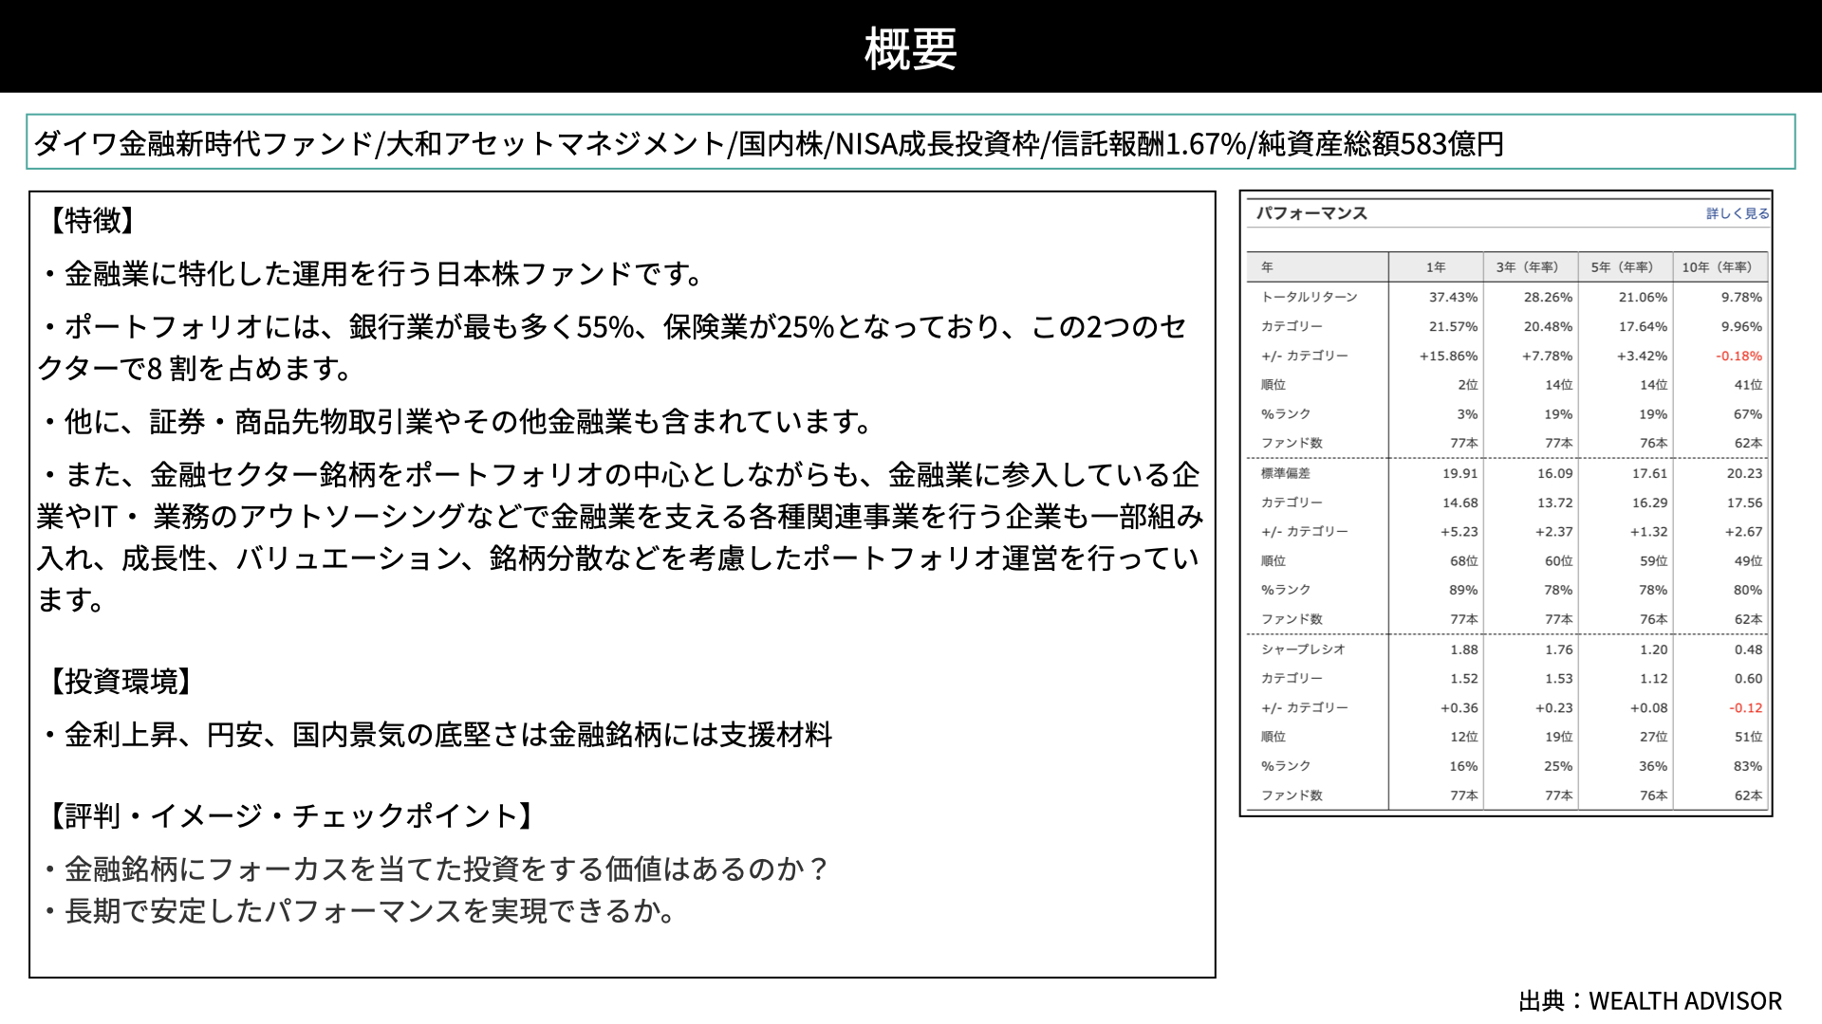Image resolution: width=1822 pixels, height=1024 pixels.
Task: Click the rank cell 68位
Action: click(1463, 561)
